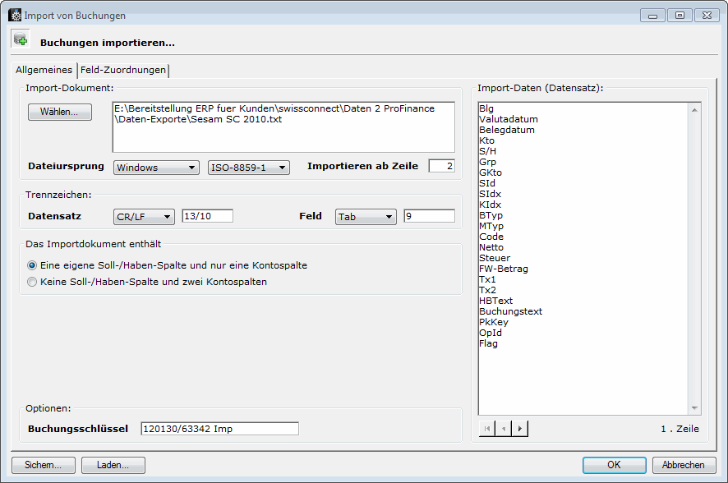Image resolution: width=728 pixels, height=483 pixels.
Task: Open the CR/LF Datensatz separator dropdown
Action: coord(144,217)
